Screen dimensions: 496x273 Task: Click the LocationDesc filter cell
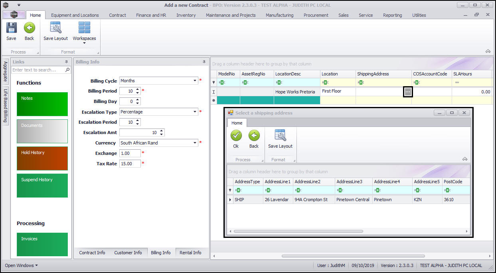click(x=297, y=82)
